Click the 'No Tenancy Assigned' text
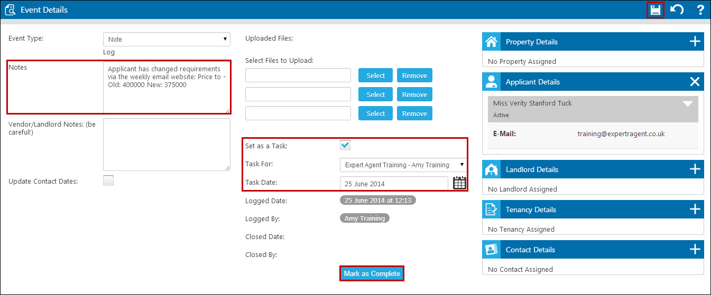711x295 pixels. (521, 229)
